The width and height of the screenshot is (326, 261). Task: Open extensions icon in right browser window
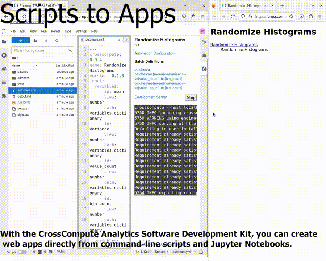click(311, 16)
